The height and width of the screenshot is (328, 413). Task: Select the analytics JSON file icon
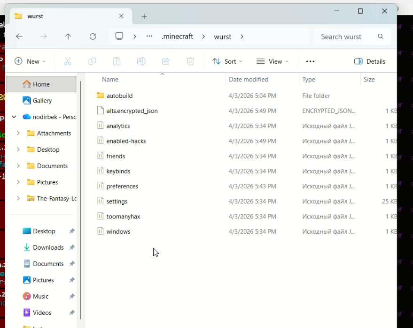[x=101, y=126]
